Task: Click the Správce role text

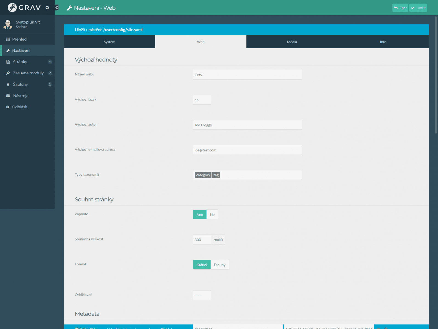Action: click(x=21, y=27)
